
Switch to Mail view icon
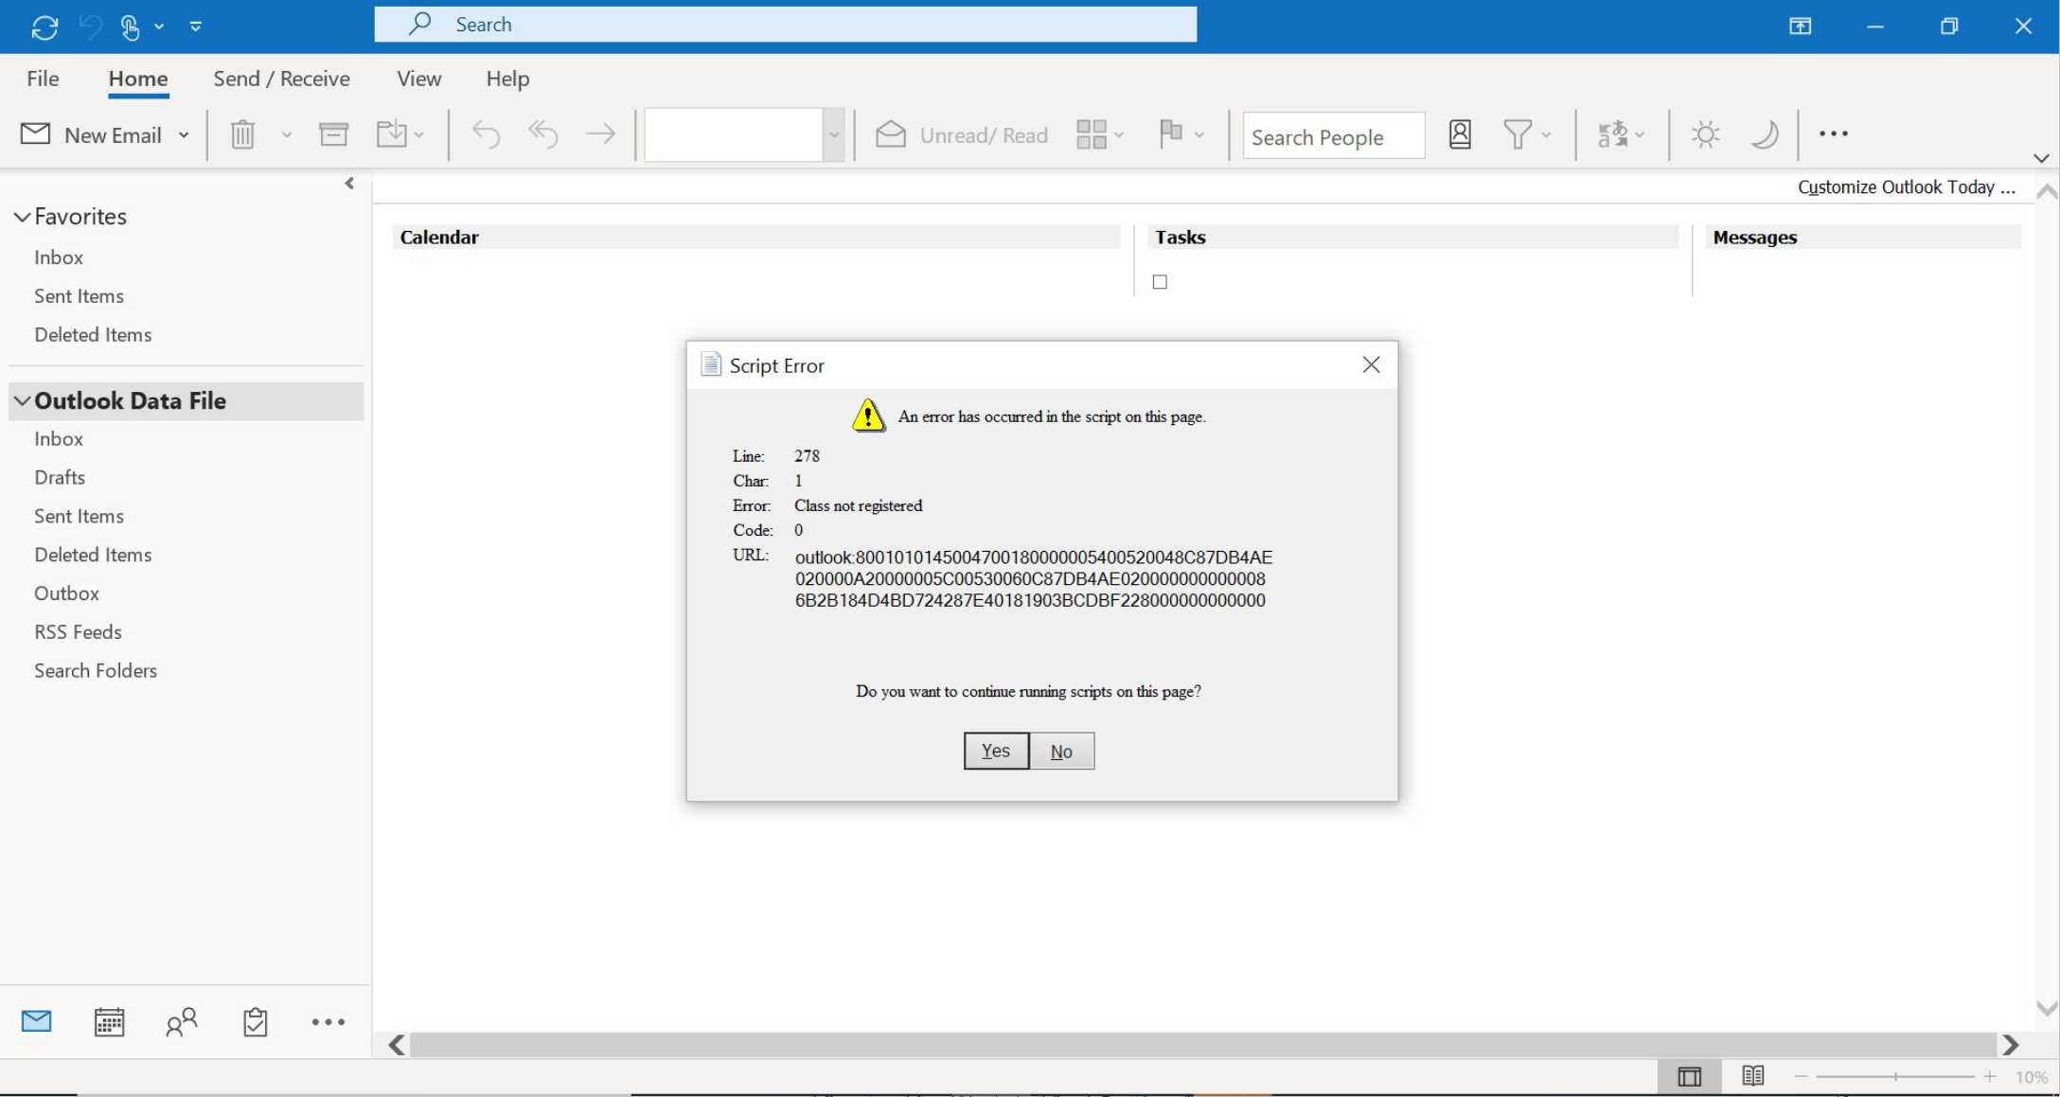tap(36, 1021)
